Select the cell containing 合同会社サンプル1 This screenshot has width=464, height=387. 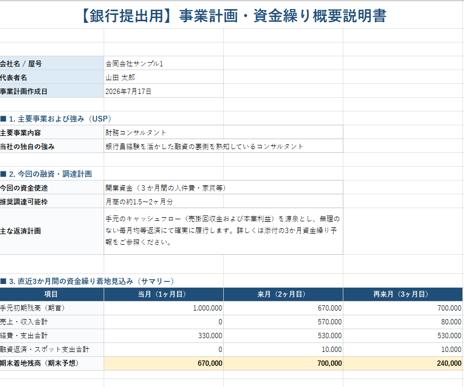pyautogui.click(x=164, y=63)
